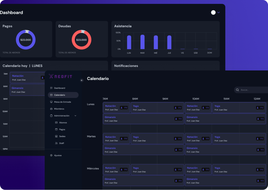The image size is (268, 190).
Task: Type in the Buscar search field
Action: coord(252,90)
